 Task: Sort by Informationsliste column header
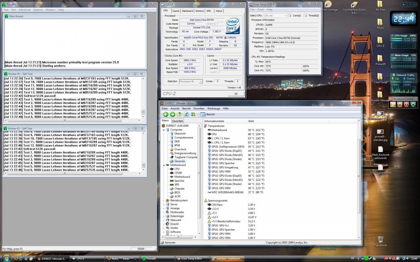click(x=225, y=121)
